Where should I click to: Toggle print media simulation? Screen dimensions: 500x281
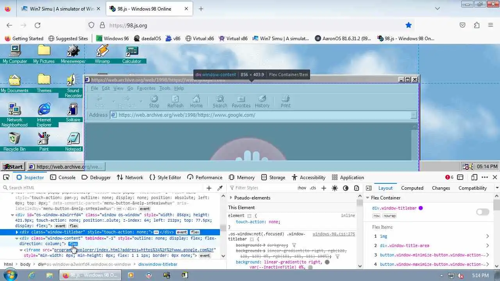click(x=357, y=188)
